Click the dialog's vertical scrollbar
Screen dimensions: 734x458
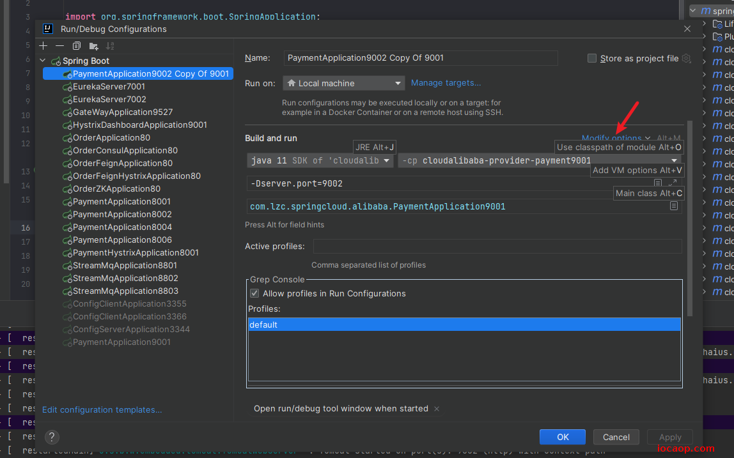click(689, 218)
